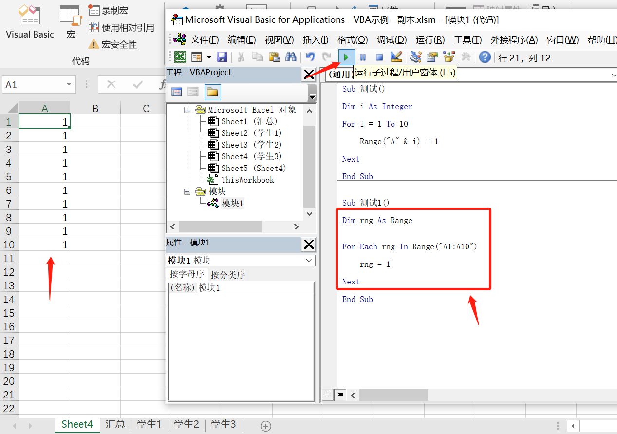The width and height of the screenshot is (617, 434).
Task: Switch to the 学生2 sheet tab
Action: click(186, 424)
